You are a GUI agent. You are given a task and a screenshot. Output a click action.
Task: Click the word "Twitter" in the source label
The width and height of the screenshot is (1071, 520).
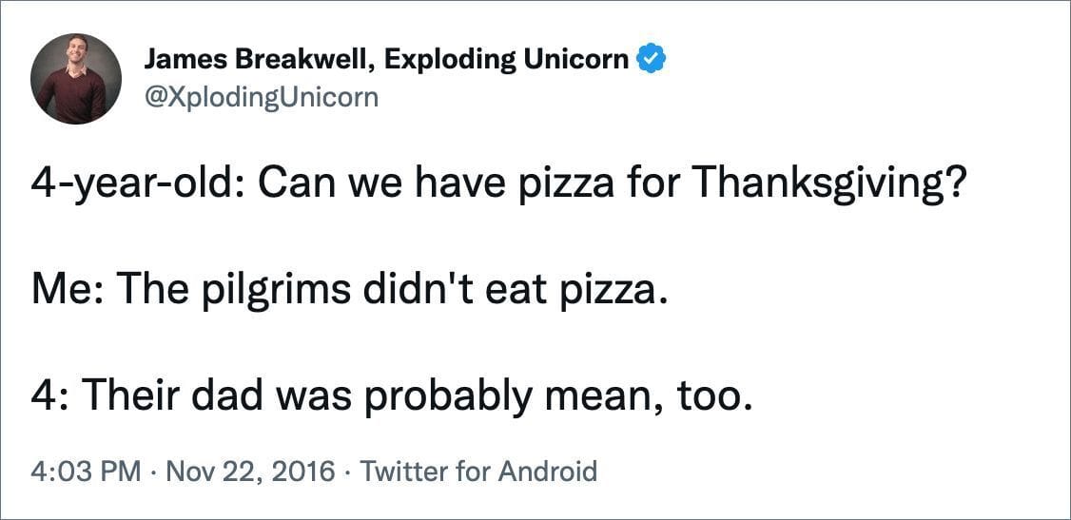[401, 470]
